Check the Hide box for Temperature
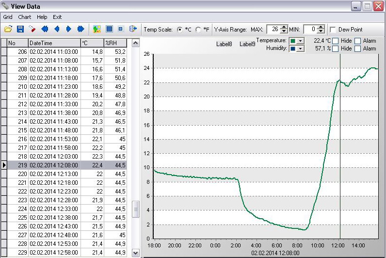This screenshot has width=386, height=258. [335, 41]
